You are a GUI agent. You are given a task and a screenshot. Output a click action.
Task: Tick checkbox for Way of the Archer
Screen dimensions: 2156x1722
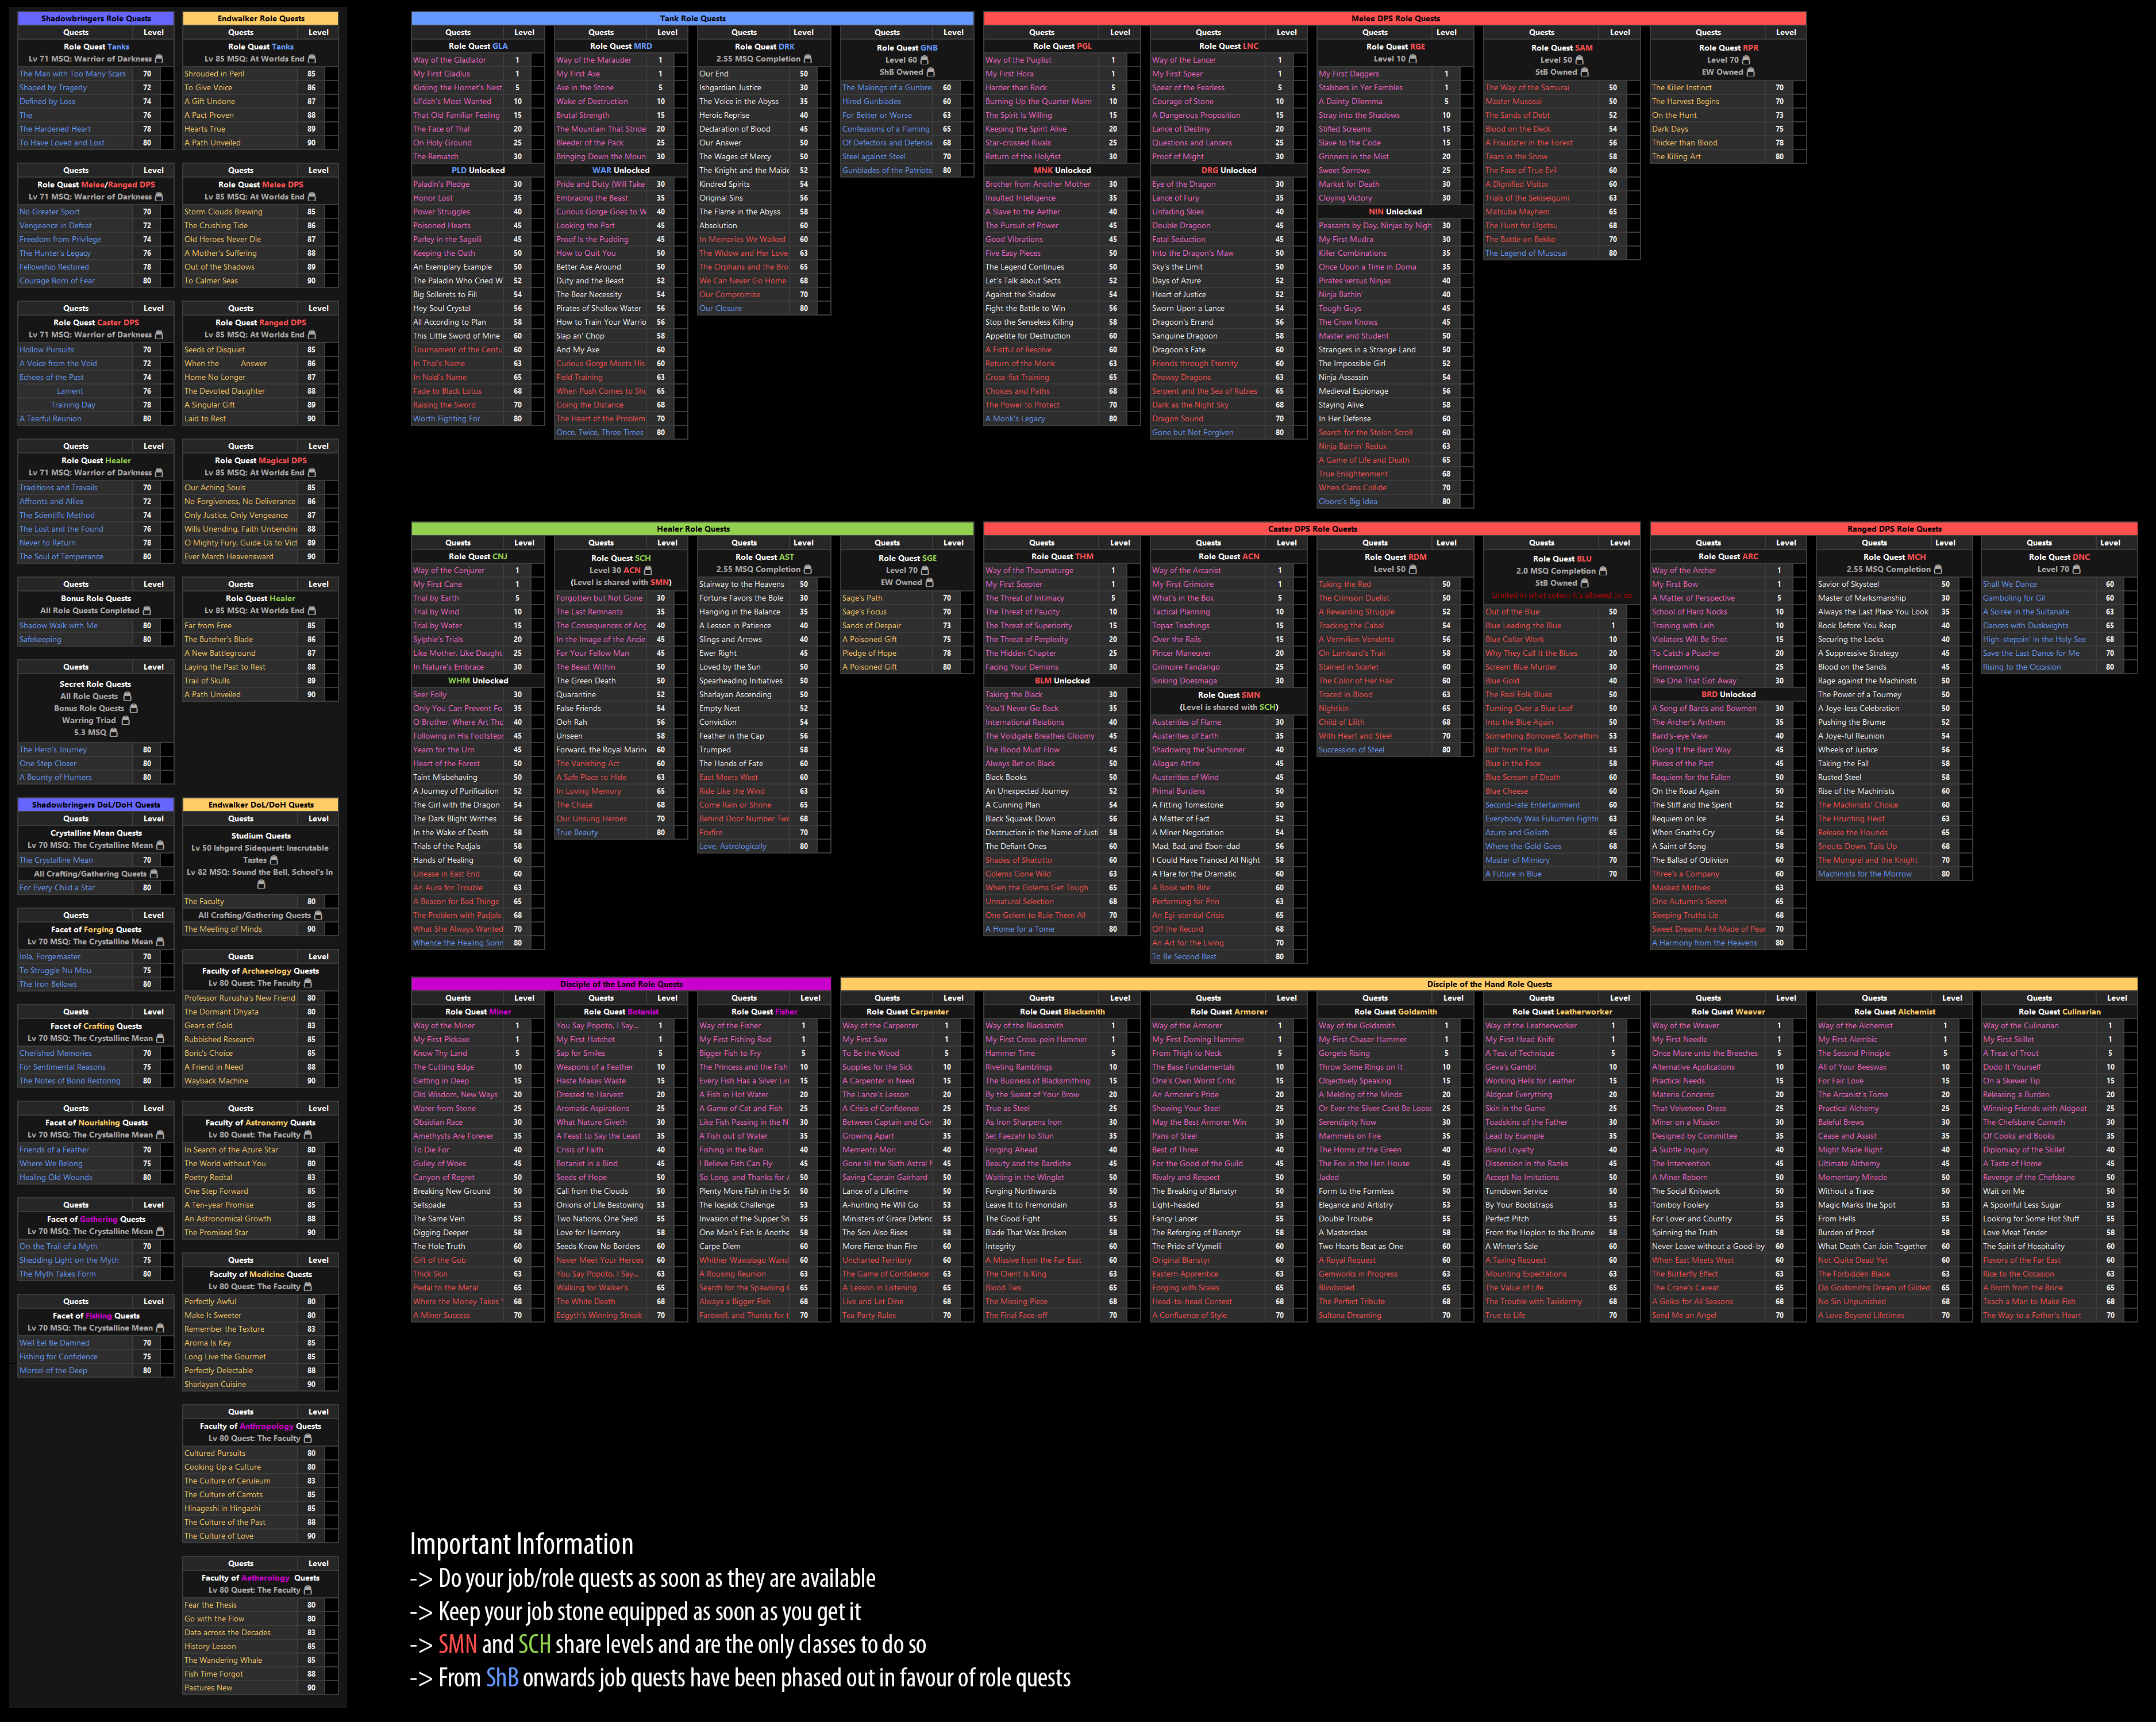(x=1799, y=570)
